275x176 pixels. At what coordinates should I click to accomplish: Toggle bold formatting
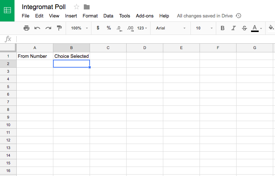(222, 28)
